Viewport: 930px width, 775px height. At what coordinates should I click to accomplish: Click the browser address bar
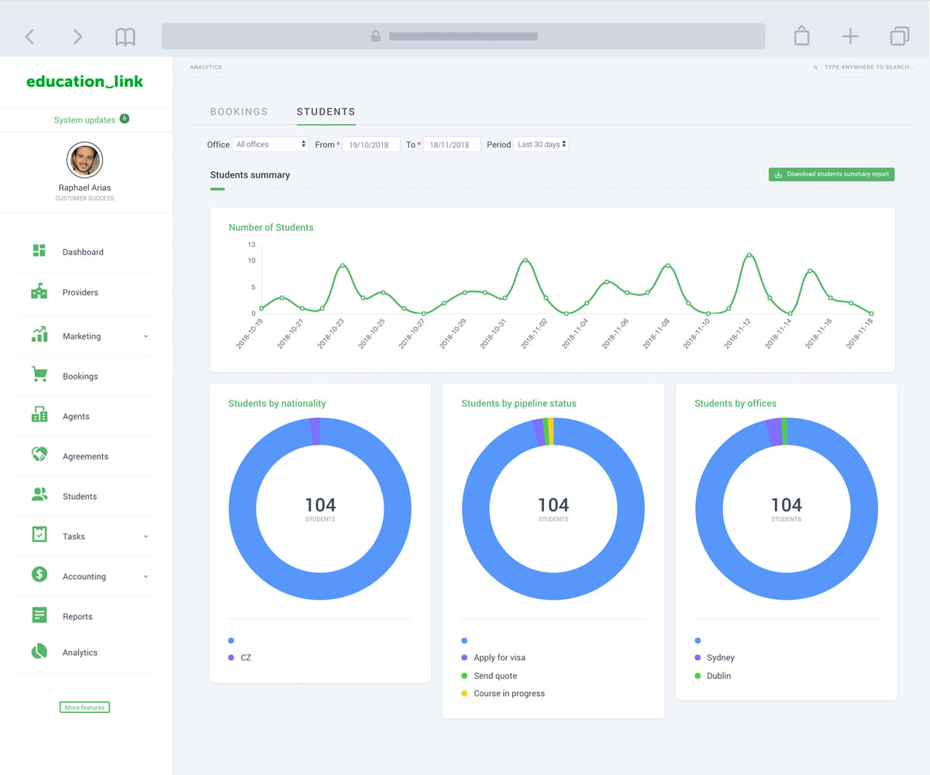tap(463, 36)
